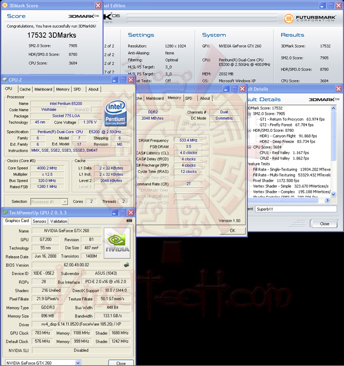Select the CPU2 - Red Valley row
Viewport: 344px width, 366px height.
(x=284, y=158)
